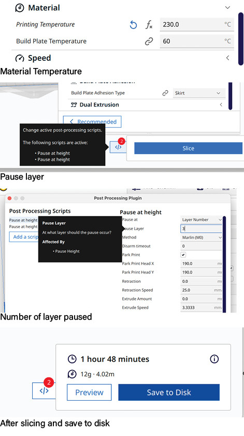Edit the Retraction 0.0 field
This screenshot has width=244, height=436.
(201, 281)
